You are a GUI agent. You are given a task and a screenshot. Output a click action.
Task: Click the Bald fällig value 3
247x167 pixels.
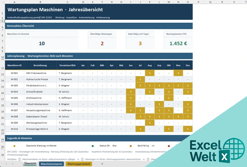tap(140, 43)
